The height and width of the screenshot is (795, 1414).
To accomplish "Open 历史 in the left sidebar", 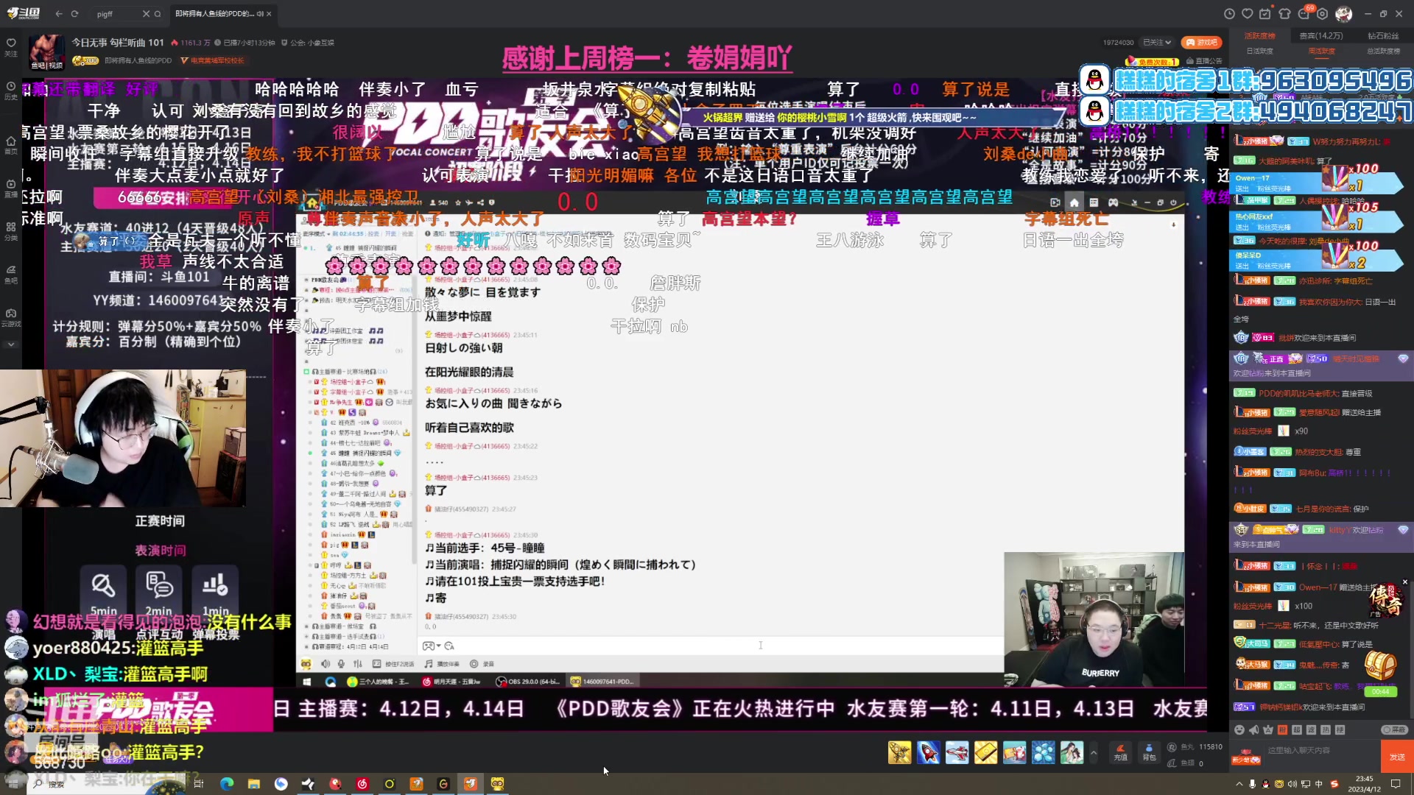I will click(11, 91).
